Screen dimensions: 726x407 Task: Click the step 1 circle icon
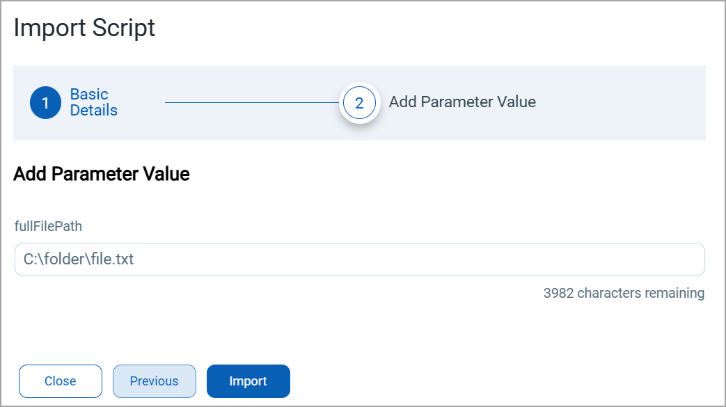(x=45, y=103)
